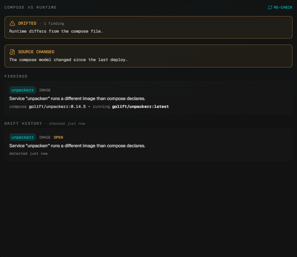297x257 pixels.
Task: Click the IMAGE label in Findings card
Action: [45, 90]
